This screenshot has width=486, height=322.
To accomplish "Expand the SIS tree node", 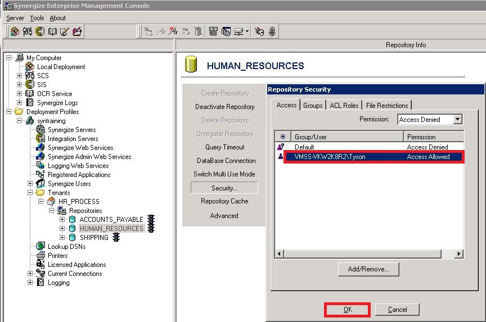I will [20, 84].
